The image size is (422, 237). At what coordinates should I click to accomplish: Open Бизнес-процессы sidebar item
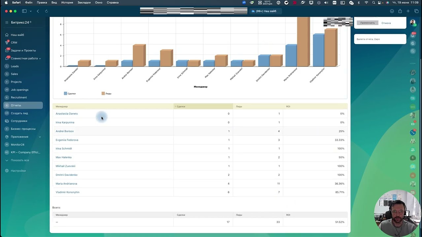(x=23, y=129)
